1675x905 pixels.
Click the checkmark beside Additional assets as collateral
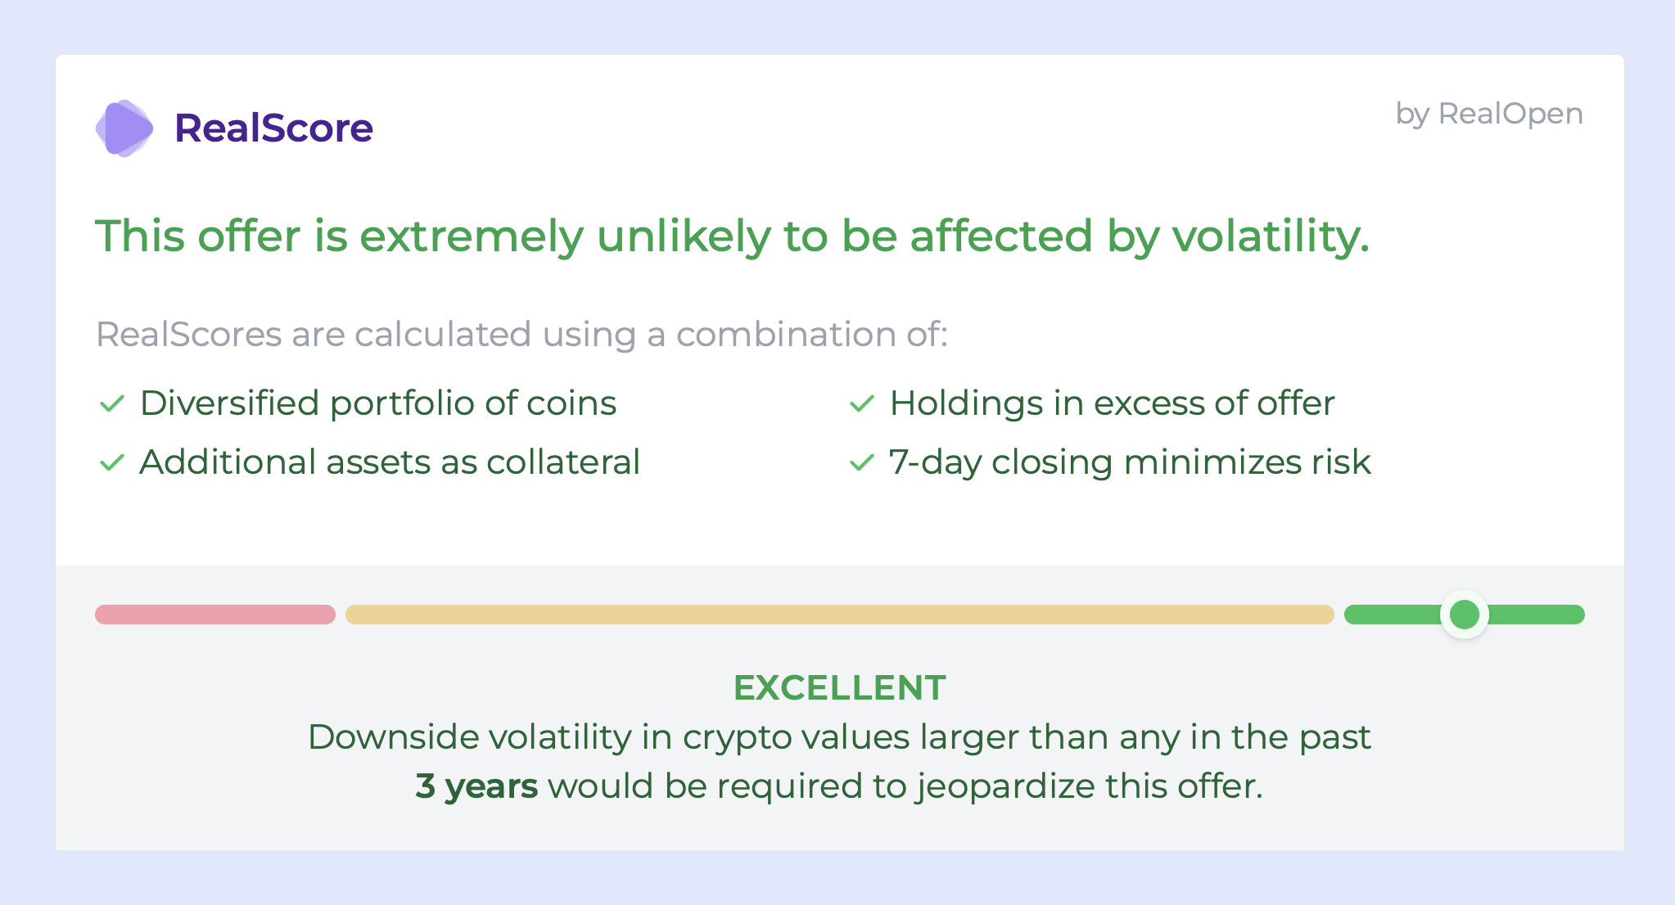click(111, 463)
